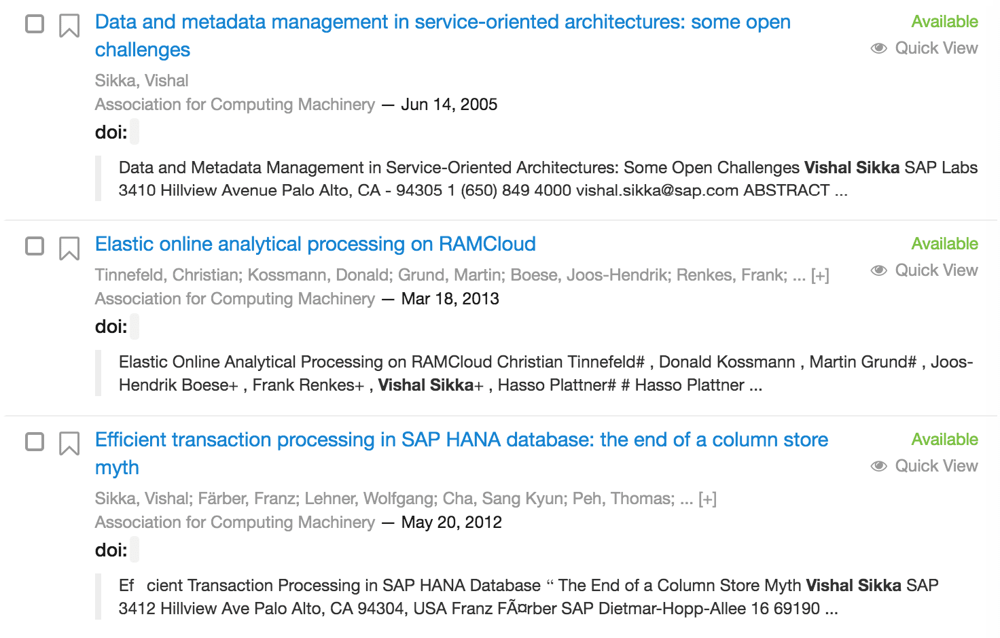Tick the checkbox beside Elastic online analytical processing

[x=35, y=246]
